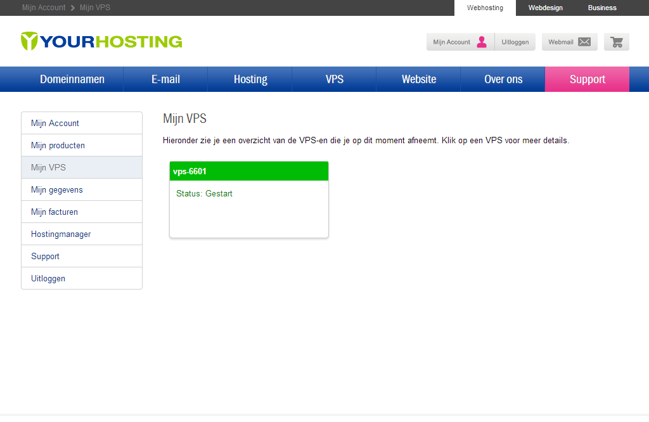Go to the pink Support menu
The height and width of the screenshot is (422, 649).
click(587, 79)
